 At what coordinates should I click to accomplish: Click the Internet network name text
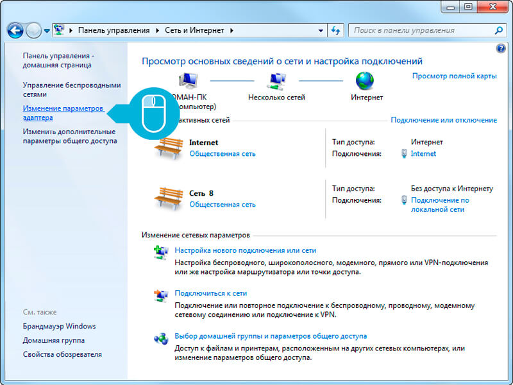[203, 142]
